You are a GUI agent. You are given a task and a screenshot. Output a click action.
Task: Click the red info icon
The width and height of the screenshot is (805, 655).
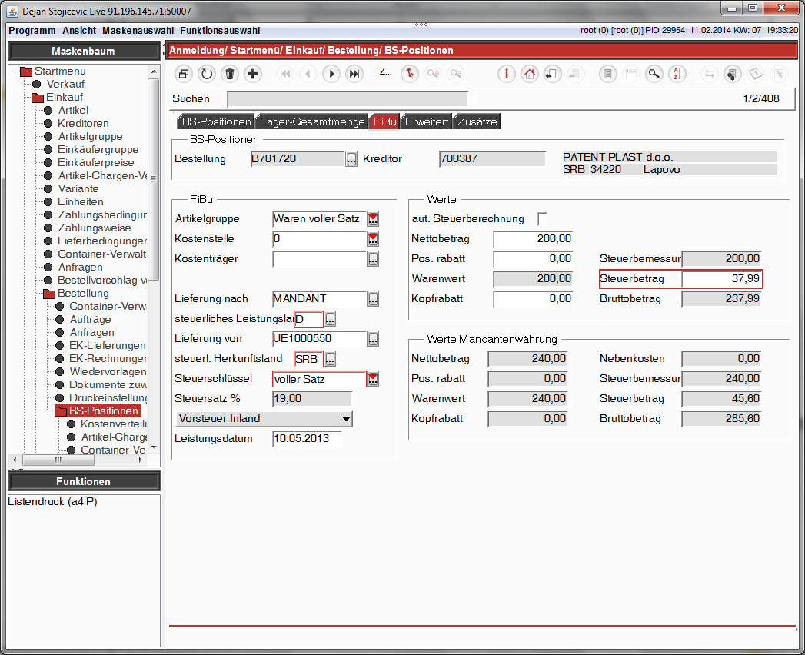click(506, 74)
